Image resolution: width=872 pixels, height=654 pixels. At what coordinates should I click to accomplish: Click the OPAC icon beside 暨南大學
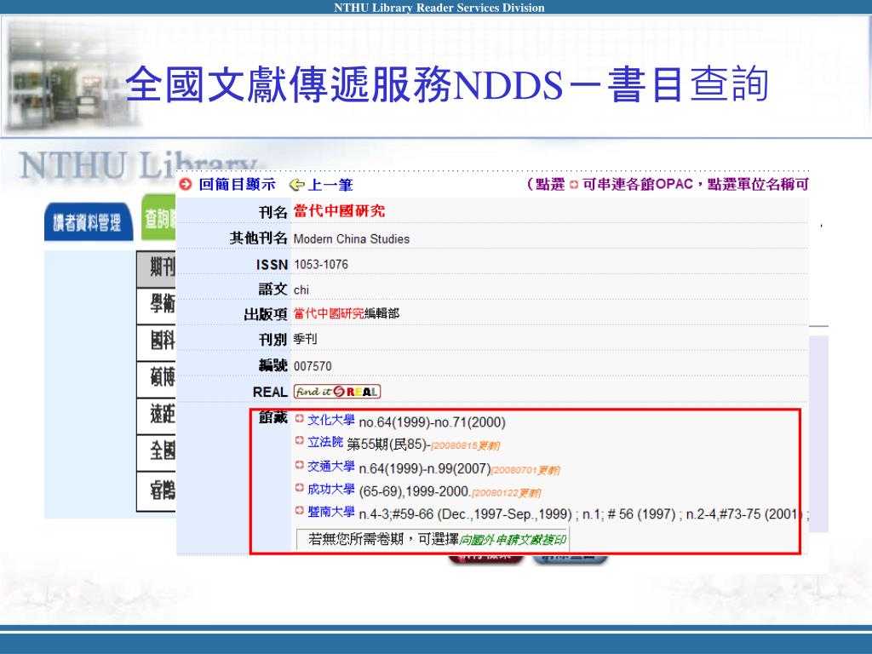(299, 511)
